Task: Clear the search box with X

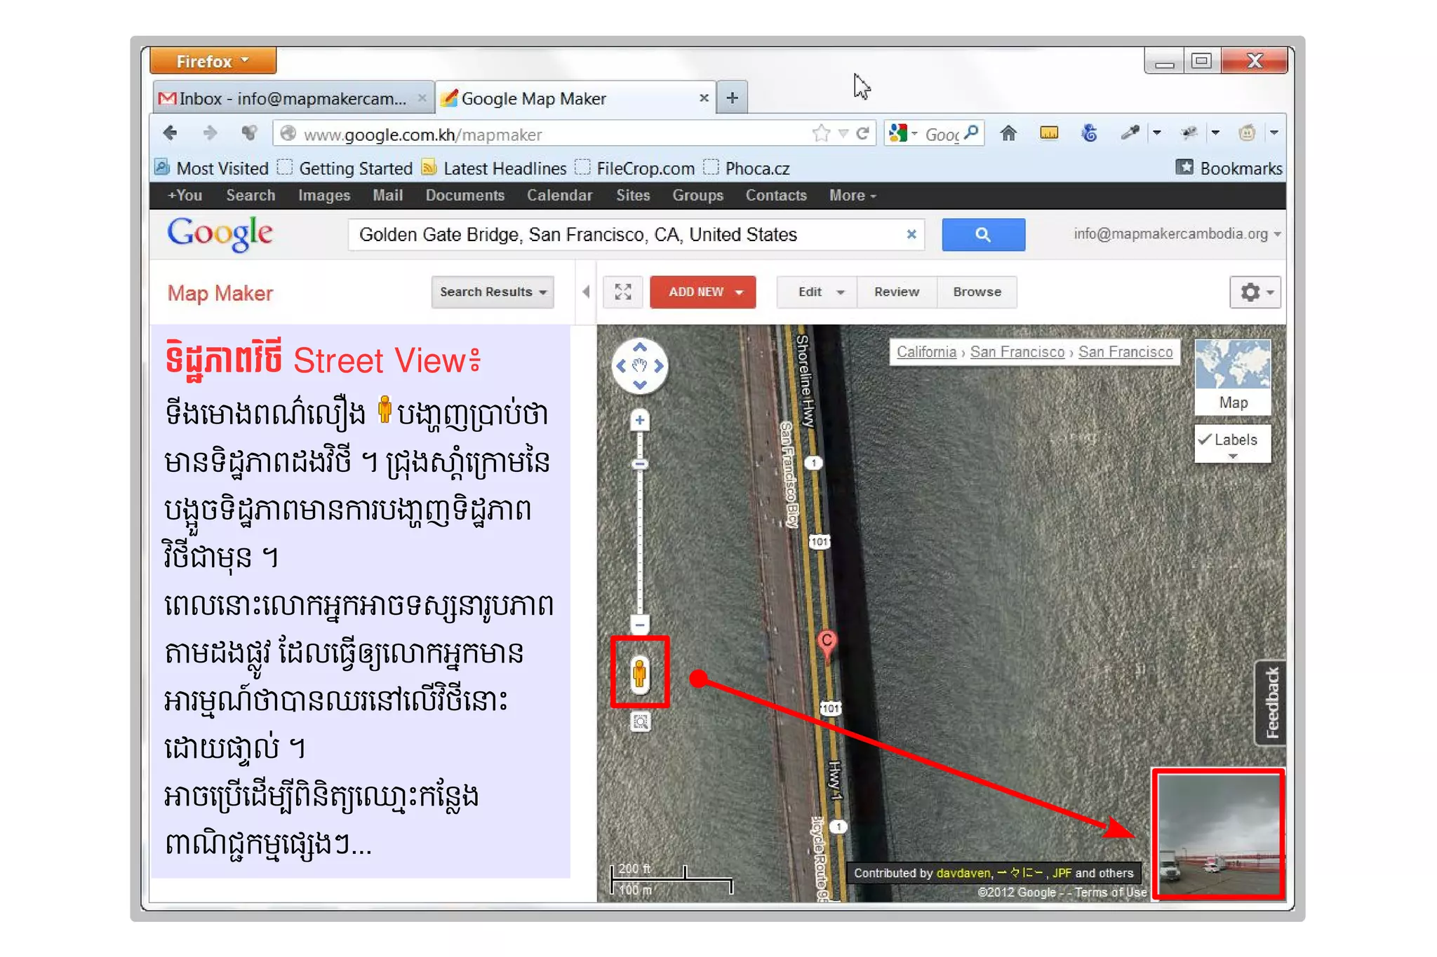Action: [x=911, y=234]
